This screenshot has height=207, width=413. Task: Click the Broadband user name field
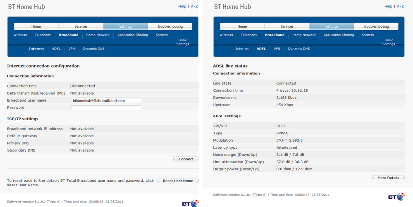pyautogui.click(x=106, y=100)
